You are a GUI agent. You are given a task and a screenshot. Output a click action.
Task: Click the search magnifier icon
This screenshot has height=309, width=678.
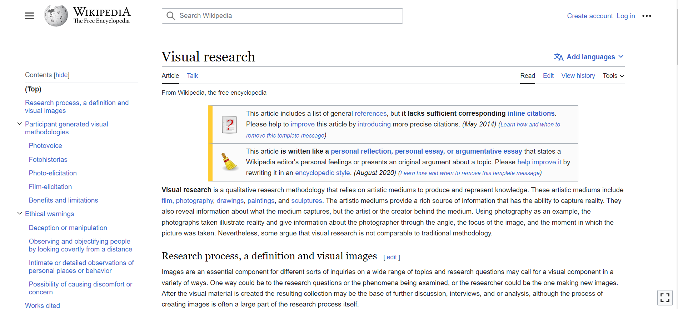[171, 16]
